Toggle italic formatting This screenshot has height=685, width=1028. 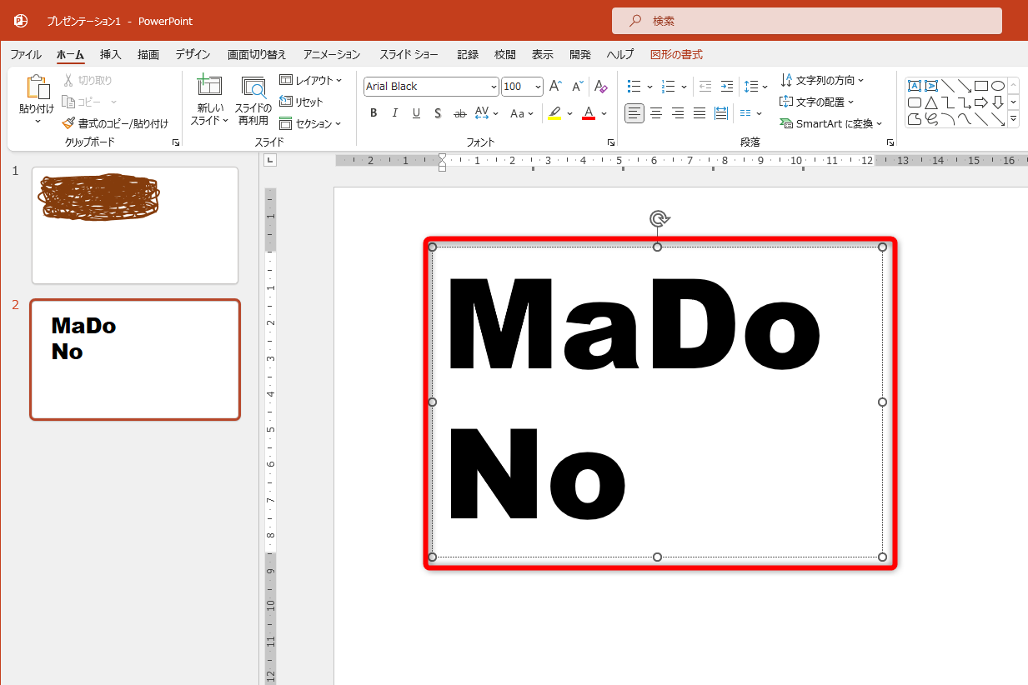pyautogui.click(x=395, y=113)
